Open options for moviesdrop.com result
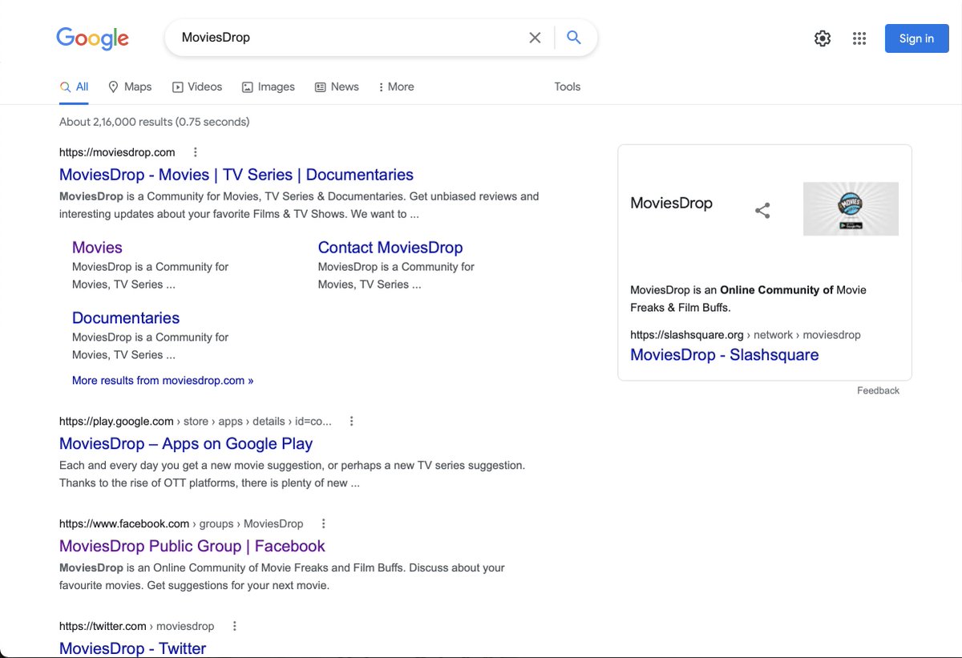The image size is (962, 658). pos(195,152)
